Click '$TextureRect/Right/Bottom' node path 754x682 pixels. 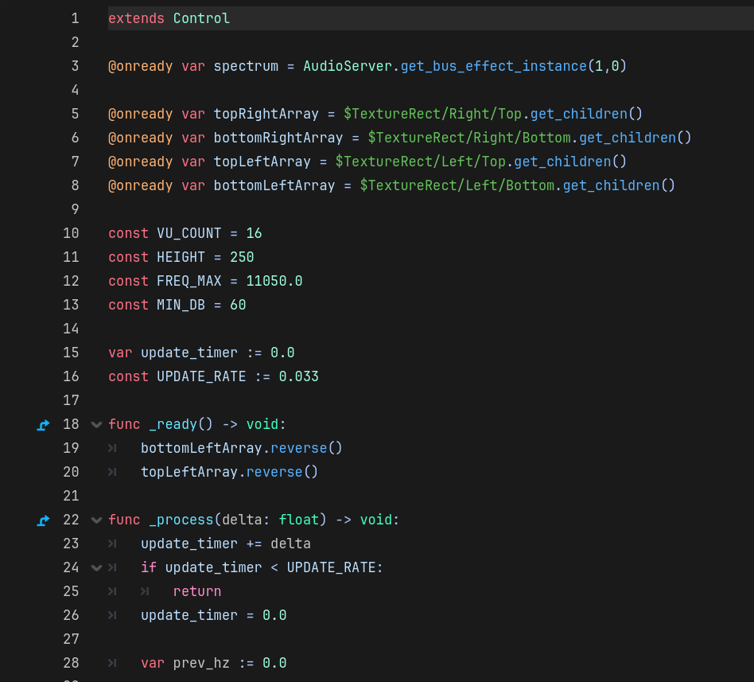pyautogui.click(x=469, y=138)
